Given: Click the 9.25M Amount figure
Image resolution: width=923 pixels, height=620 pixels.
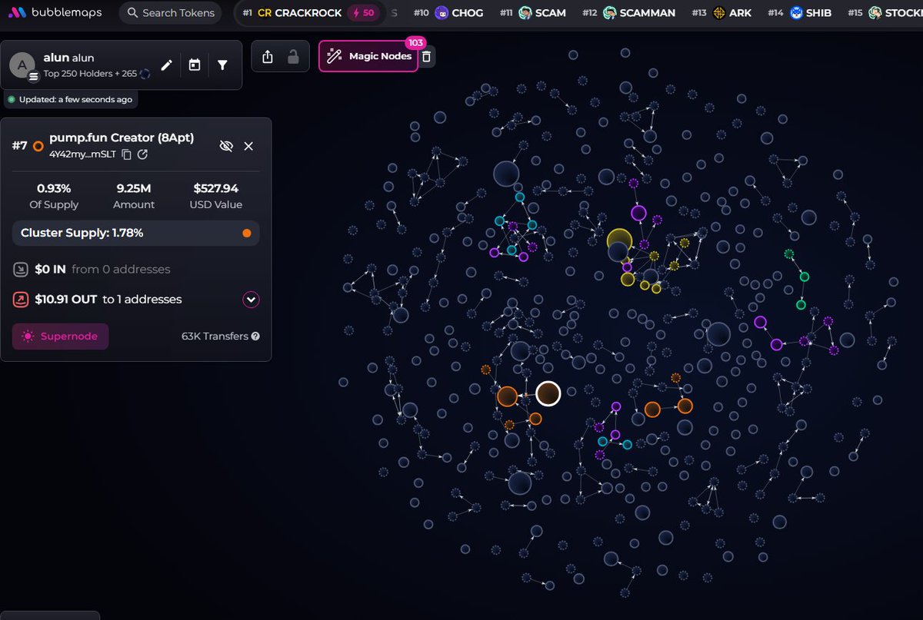Looking at the screenshot, I should point(135,188).
